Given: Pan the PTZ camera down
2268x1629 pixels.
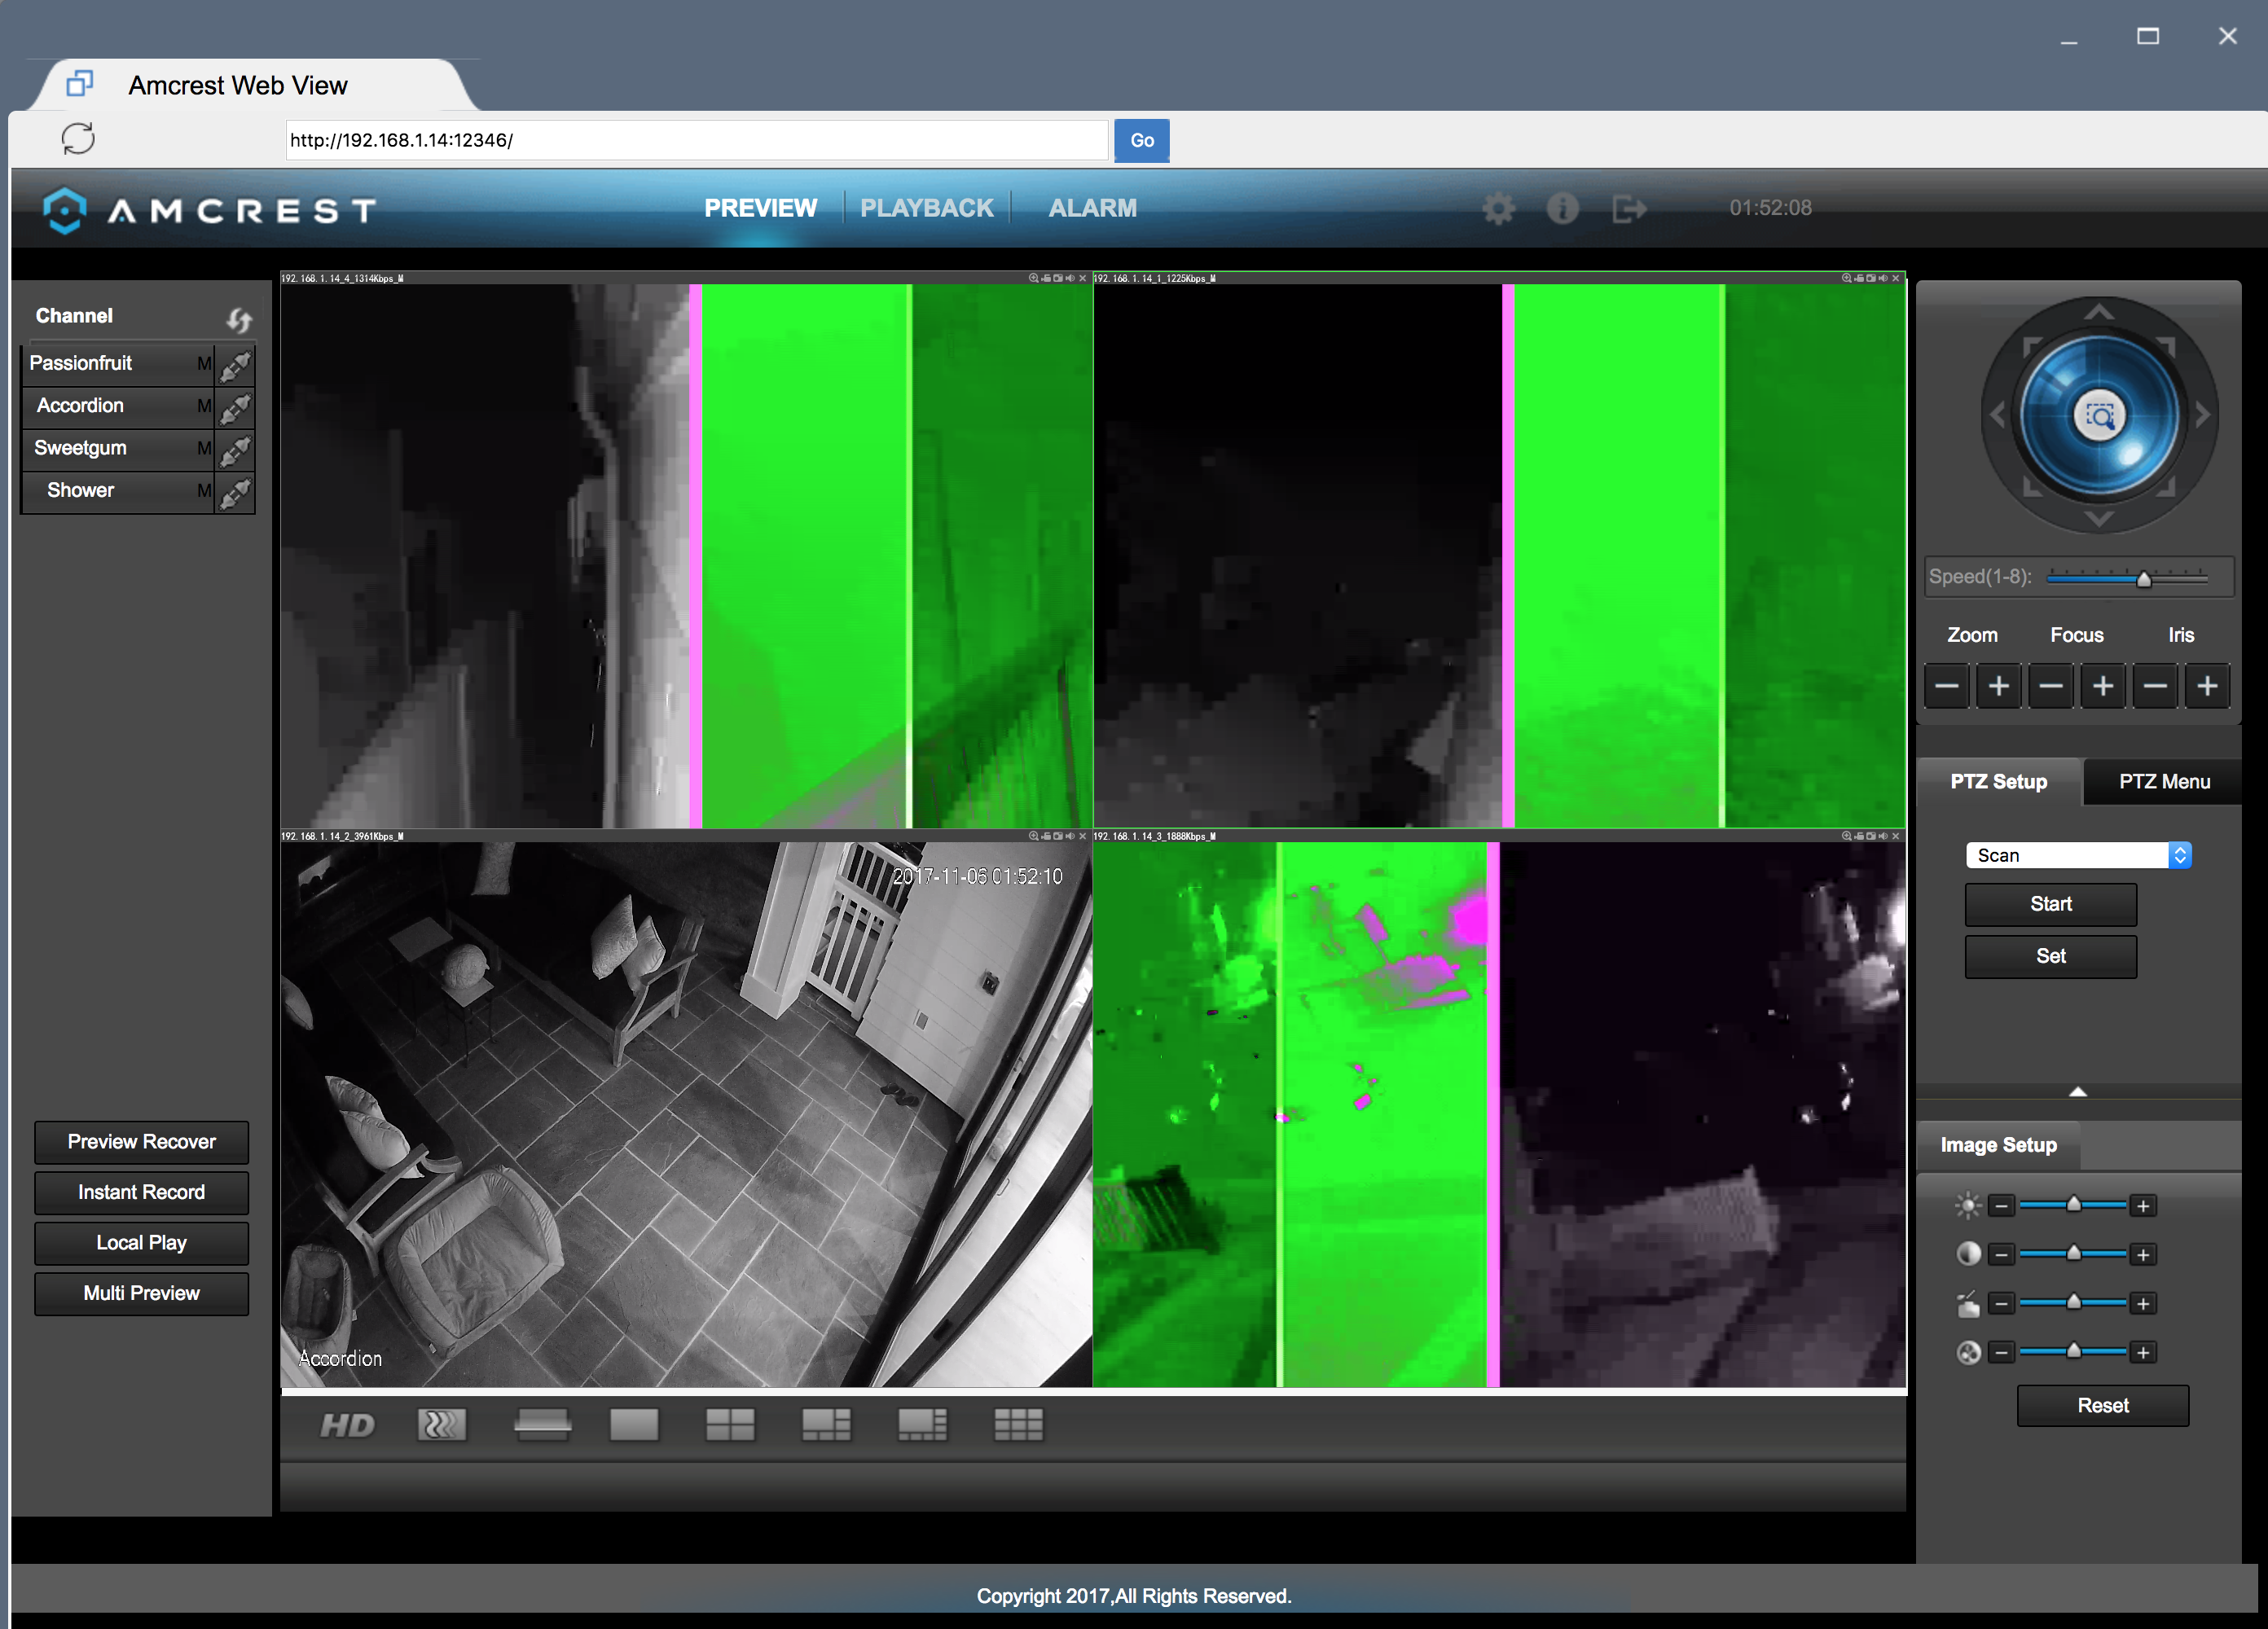Looking at the screenshot, I should (x=2099, y=518).
